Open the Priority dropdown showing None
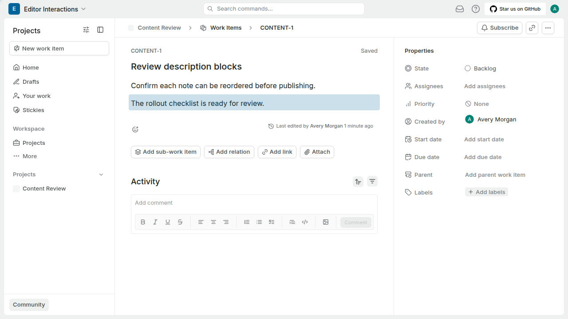 point(477,104)
